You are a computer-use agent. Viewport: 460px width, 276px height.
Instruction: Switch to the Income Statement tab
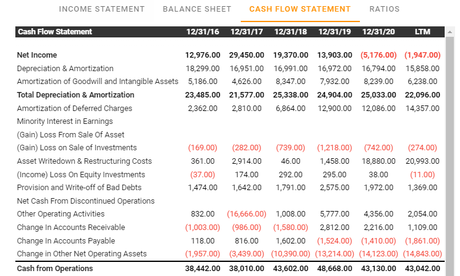[101, 9]
